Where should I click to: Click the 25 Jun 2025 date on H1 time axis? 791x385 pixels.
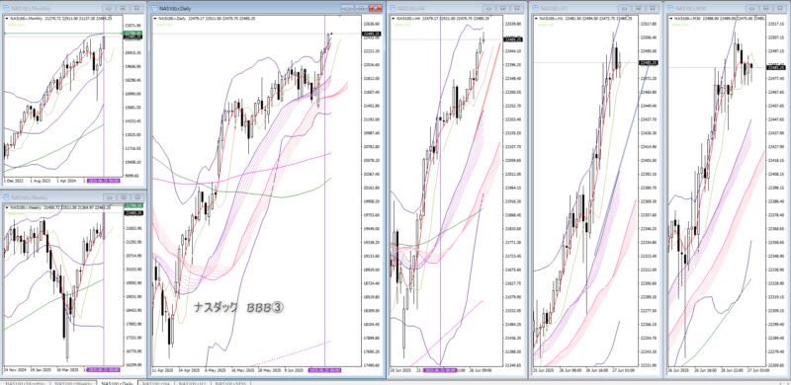coord(544,370)
